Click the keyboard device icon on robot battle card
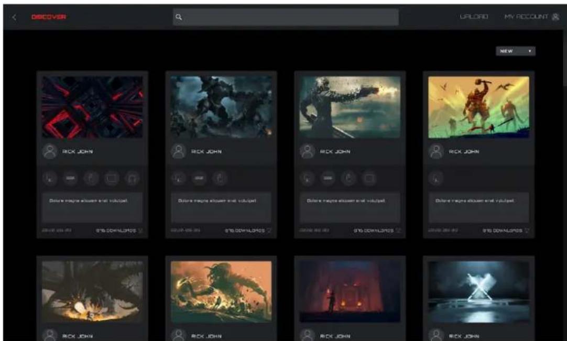This screenshot has height=341, width=567. pos(199,178)
